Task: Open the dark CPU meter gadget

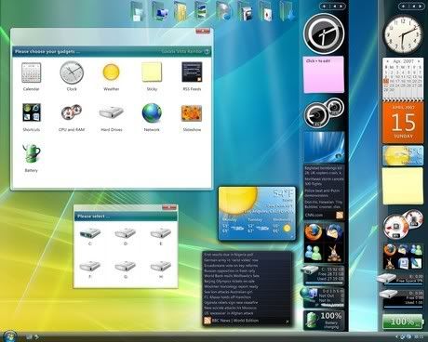Action: tap(324, 112)
